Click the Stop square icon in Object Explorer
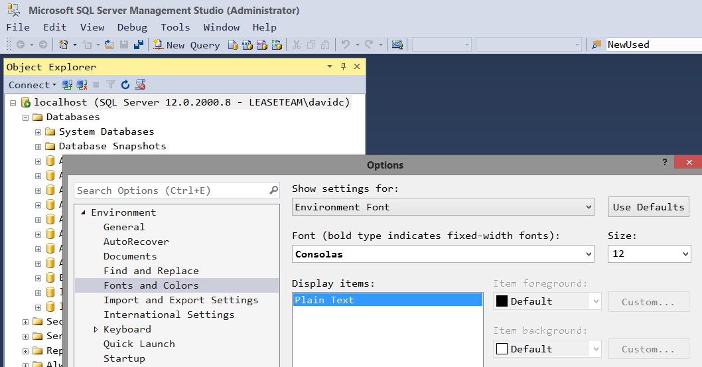The height and width of the screenshot is (367, 702). 96,84
